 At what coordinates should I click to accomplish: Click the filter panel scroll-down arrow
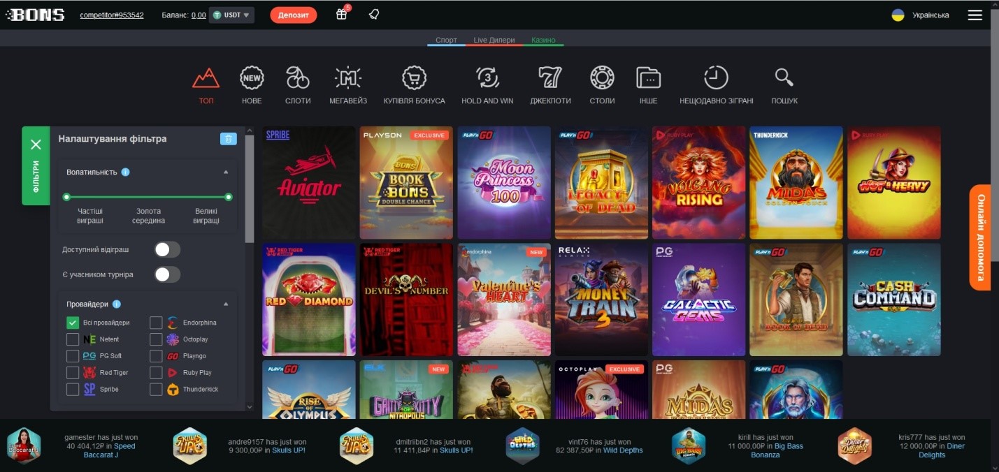(x=250, y=406)
